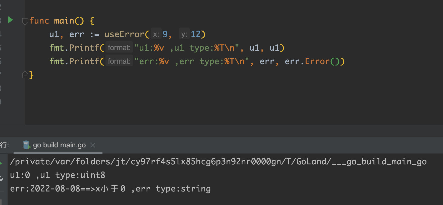Click the fold end marker at closing brace

[x=25, y=75]
